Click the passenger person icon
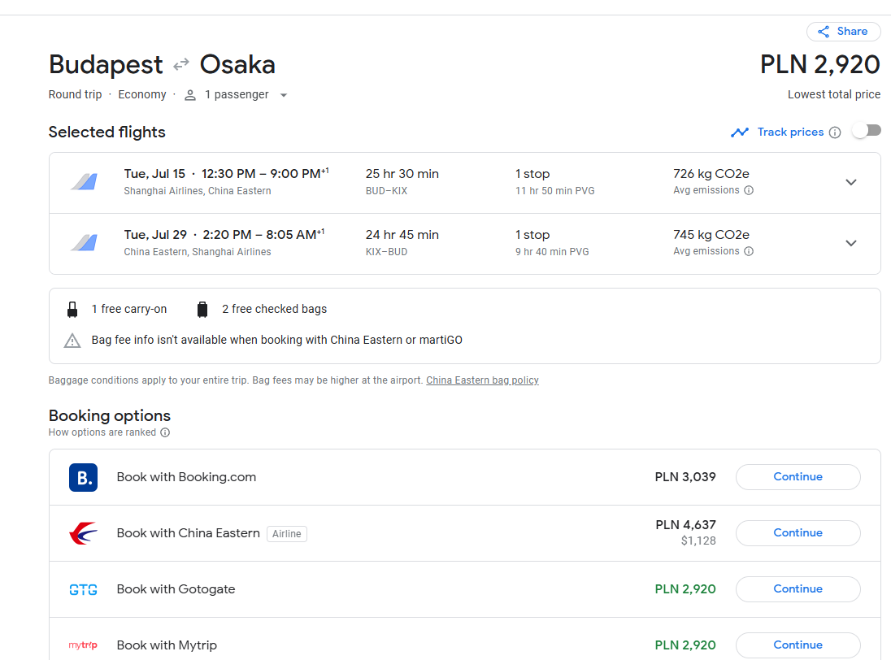 point(190,95)
